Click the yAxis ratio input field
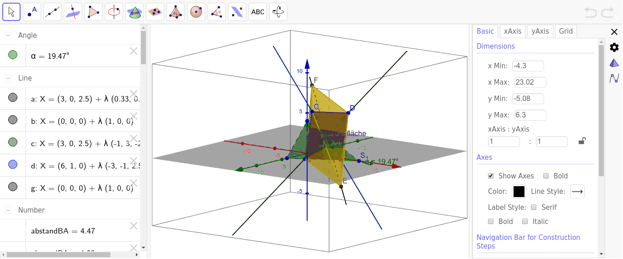This screenshot has width=623, height=259. 552,142
